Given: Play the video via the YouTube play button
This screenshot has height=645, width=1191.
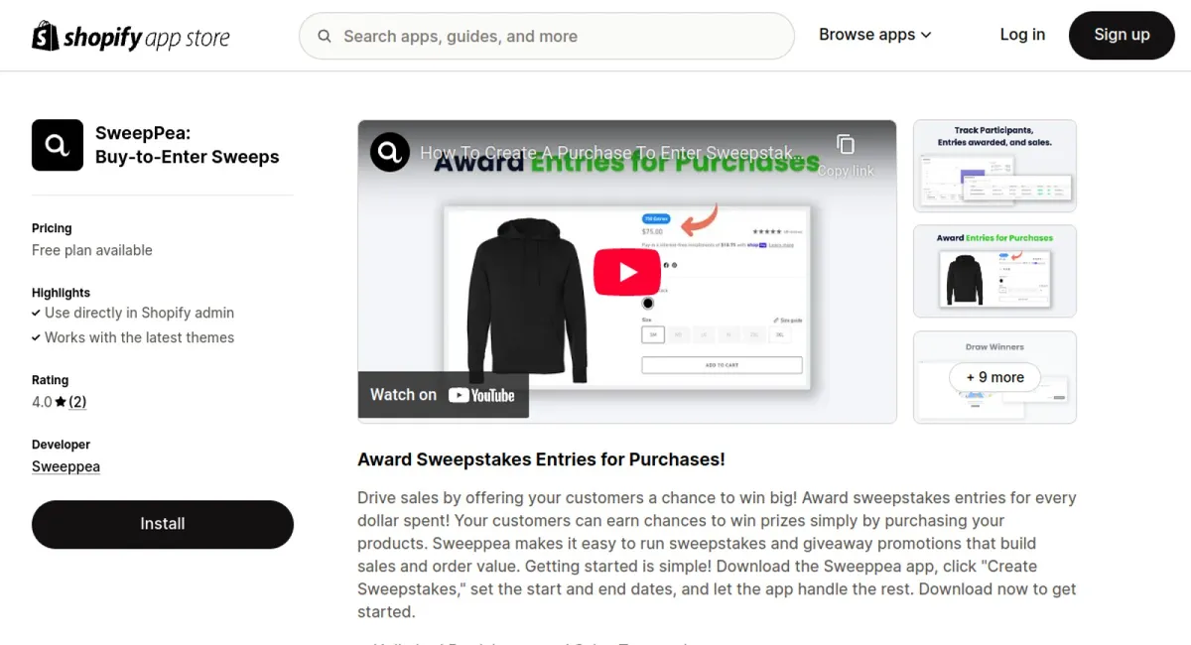Looking at the screenshot, I should click(626, 271).
